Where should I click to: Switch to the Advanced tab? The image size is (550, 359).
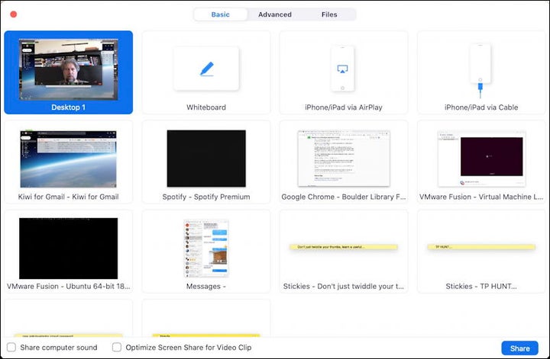click(x=275, y=14)
